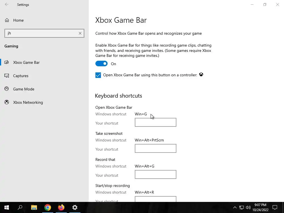Click the Settings gear on the taskbar
284x213 pixels.
point(75,207)
